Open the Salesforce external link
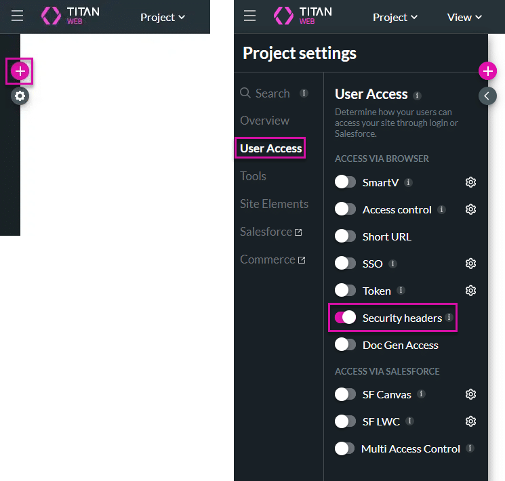Image resolution: width=505 pixels, height=481 pixels. click(x=270, y=232)
